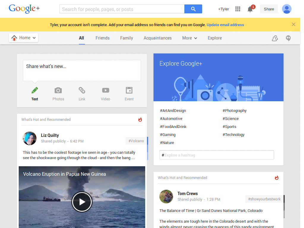304x228 pixels.
Task: Open the #ArtAndDesign hashtag
Action: click(173, 110)
